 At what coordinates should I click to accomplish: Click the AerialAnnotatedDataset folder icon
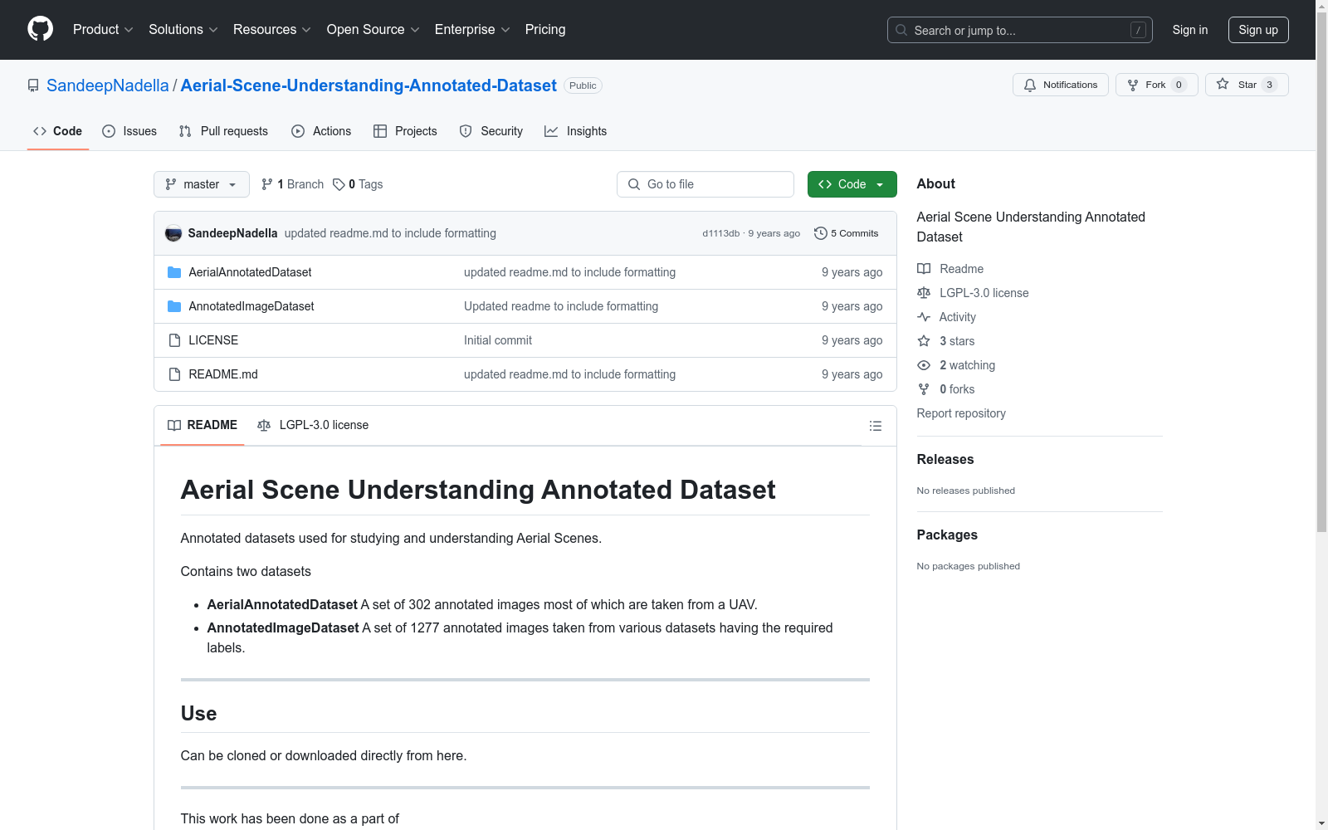pyautogui.click(x=174, y=272)
